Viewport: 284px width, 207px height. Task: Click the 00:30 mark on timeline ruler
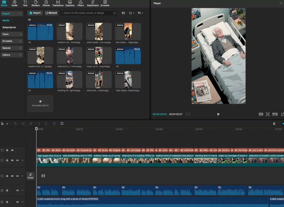(x=159, y=129)
